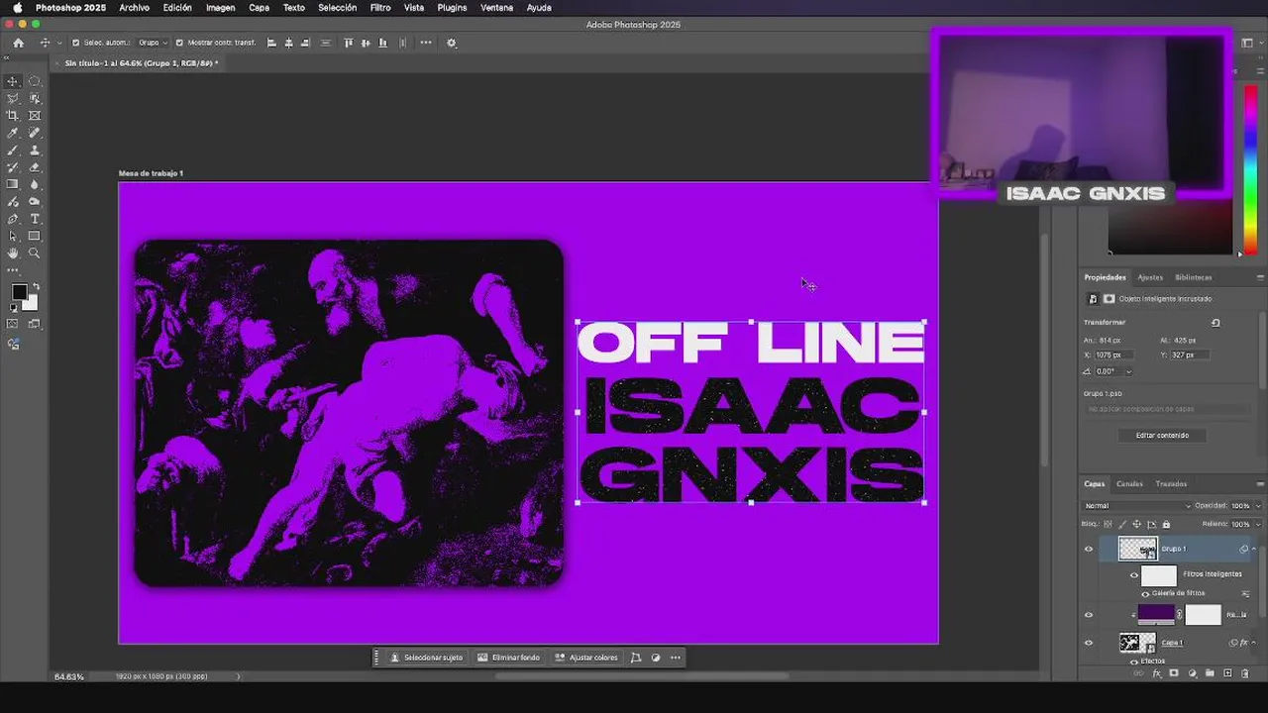Viewport: 1268px width, 713px height.
Task: Click the Editar contenido button
Action: [x=1162, y=436]
